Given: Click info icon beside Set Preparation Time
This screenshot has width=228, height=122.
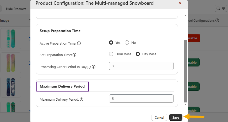Looking at the screenshot, I should [x=74, y=55].
